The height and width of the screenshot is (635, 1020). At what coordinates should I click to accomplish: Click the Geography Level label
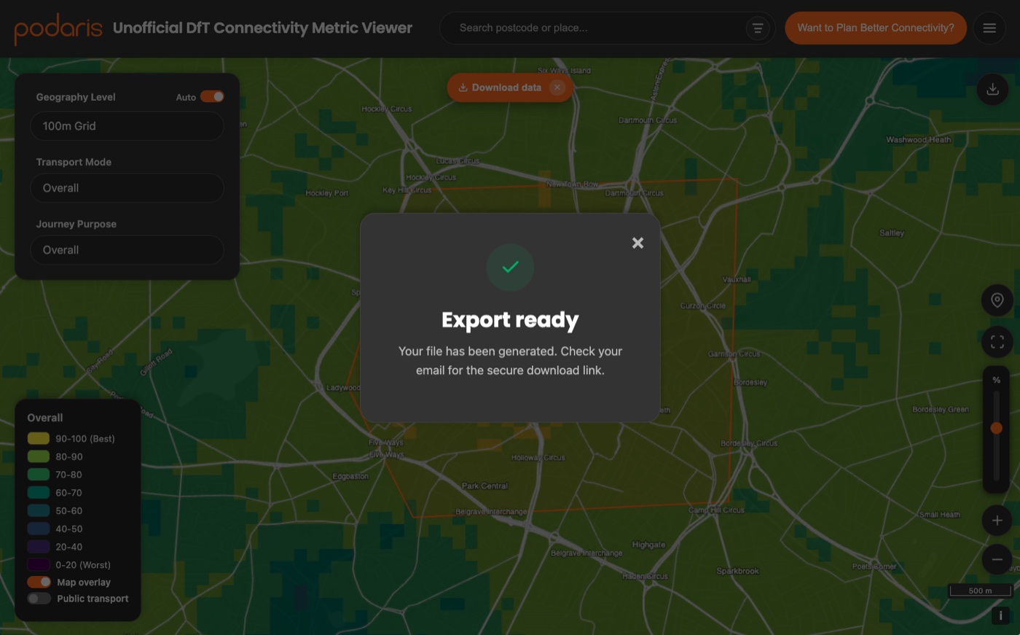(76, 97)
